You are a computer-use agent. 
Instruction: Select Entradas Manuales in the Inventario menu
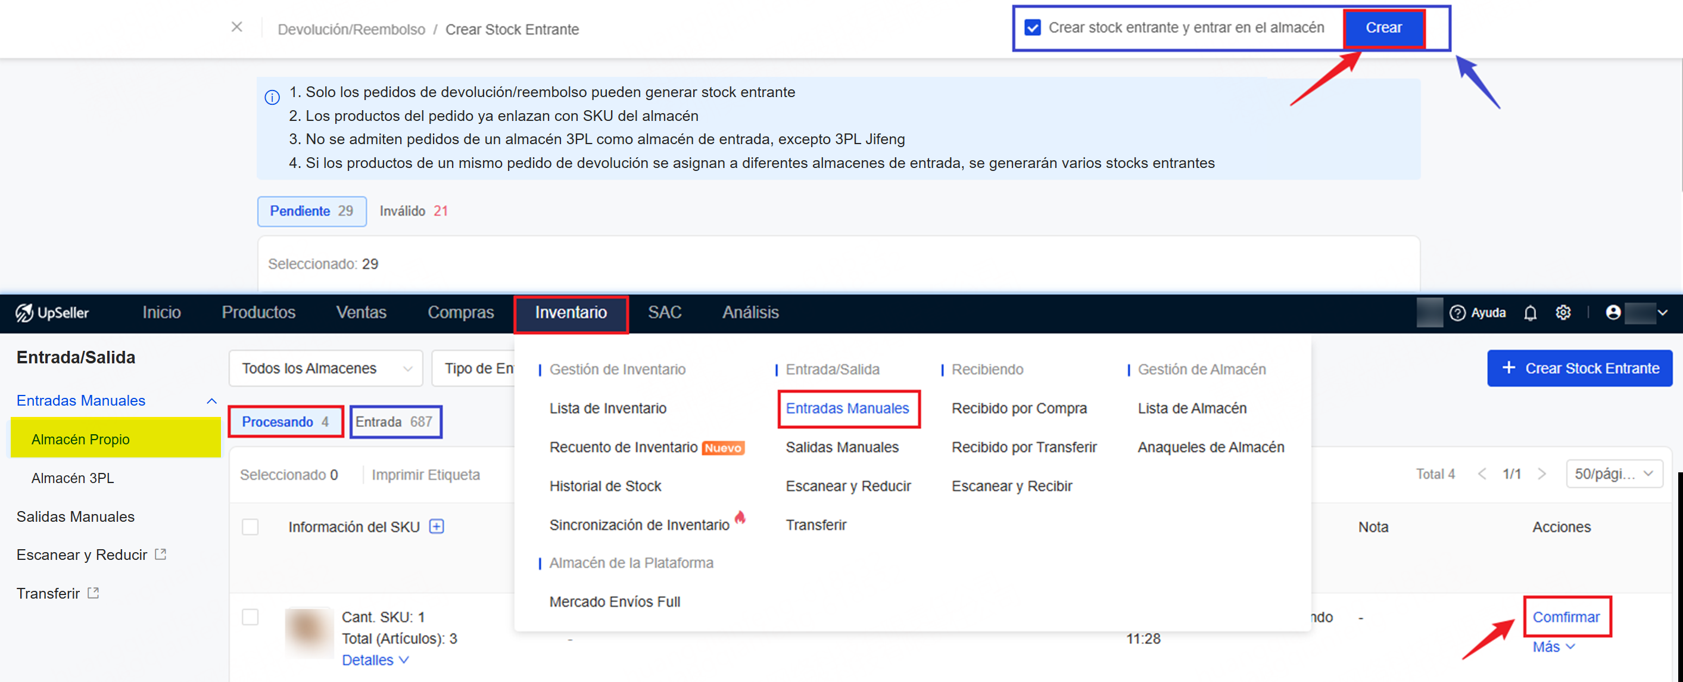point(847,408)
